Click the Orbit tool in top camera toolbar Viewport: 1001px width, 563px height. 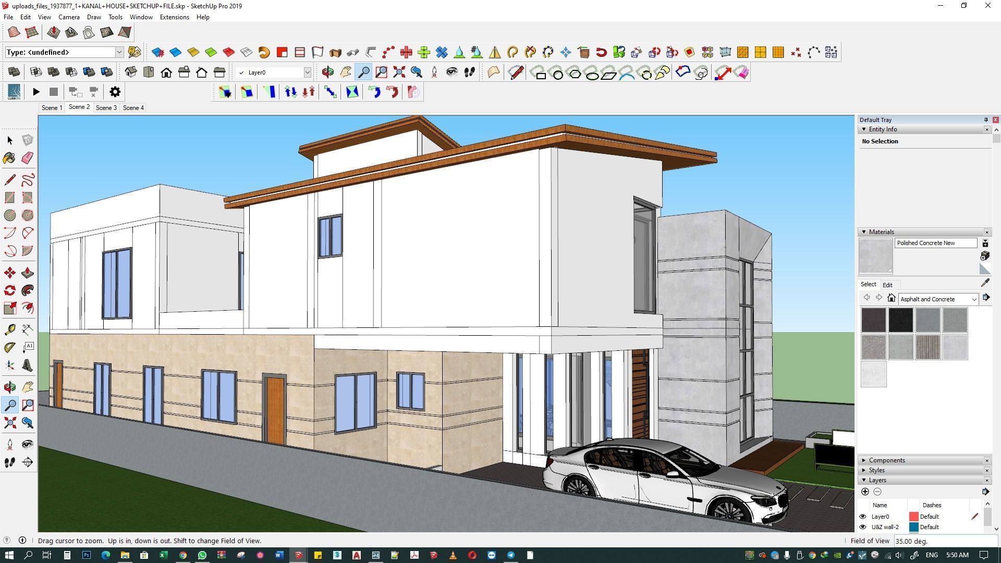[x=328, y=72]
